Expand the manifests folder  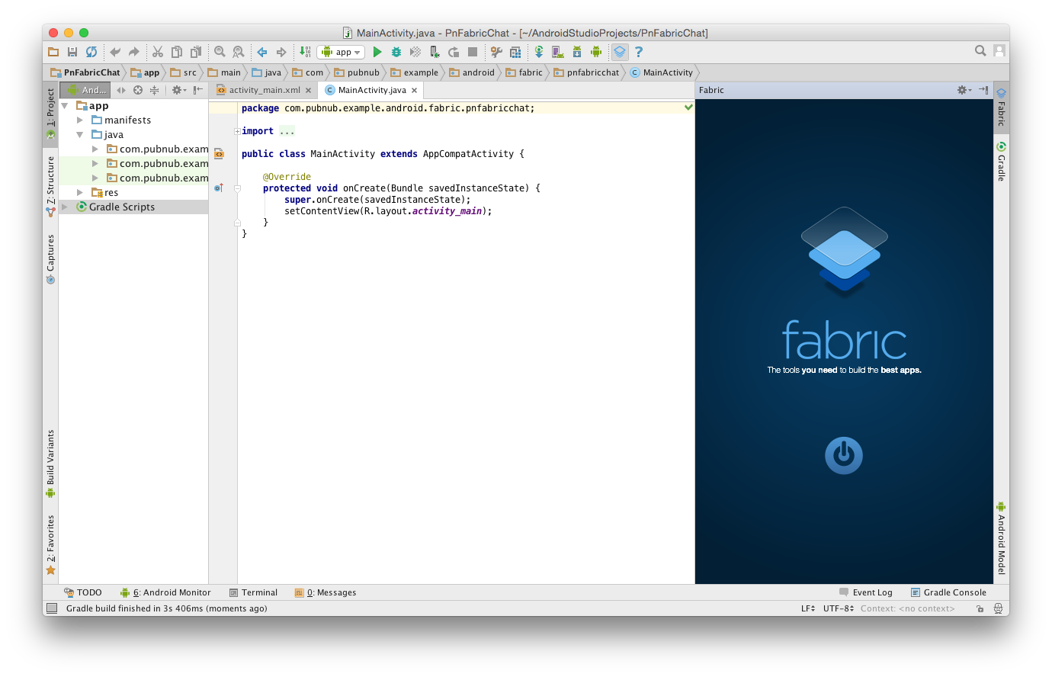[x=81, y=120]
